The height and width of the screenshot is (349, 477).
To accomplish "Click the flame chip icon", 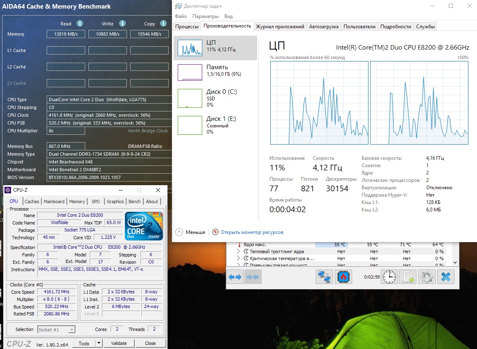I will pyautogui.click(x=344, y=277).
